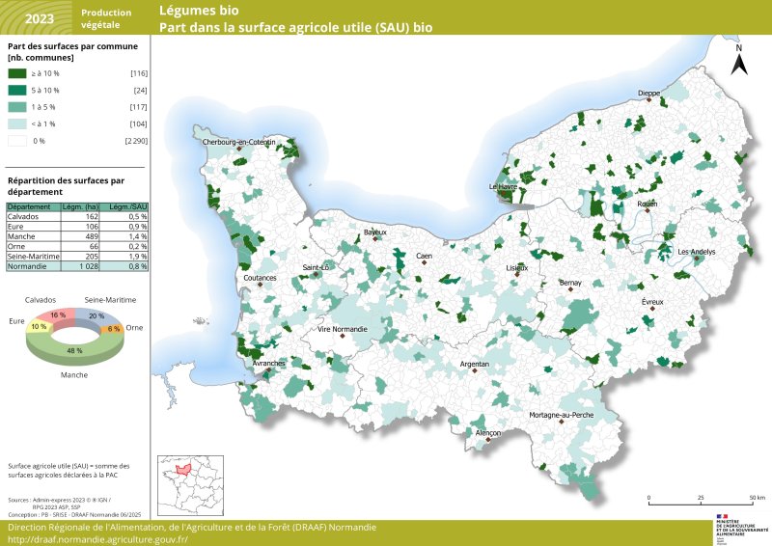Click the 20 % Seine-Maritime donut segment
Viewport: 772px width, 546px height.
[x=96, y=316]
